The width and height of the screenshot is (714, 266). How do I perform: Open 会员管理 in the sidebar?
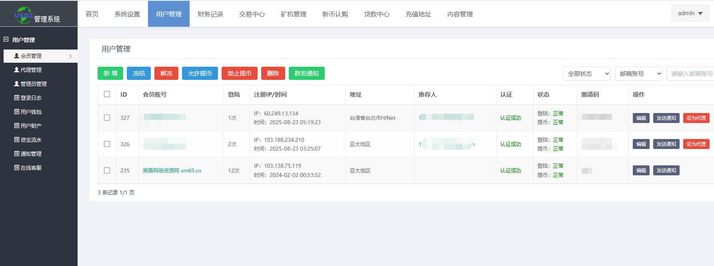pyautogui.click(x=31, y=56)
